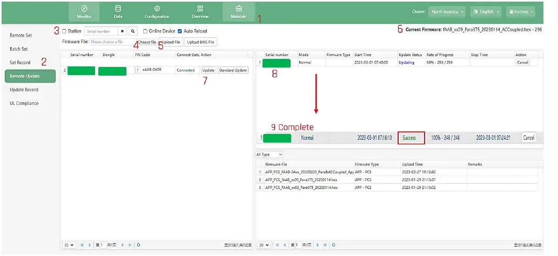Refresh the device list with reload icon

[x=138, y=245]
